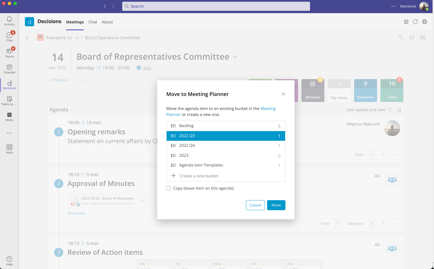Open the Meeting Planner link
This screenshot has height=269, width=434.
tap(268, 109)
